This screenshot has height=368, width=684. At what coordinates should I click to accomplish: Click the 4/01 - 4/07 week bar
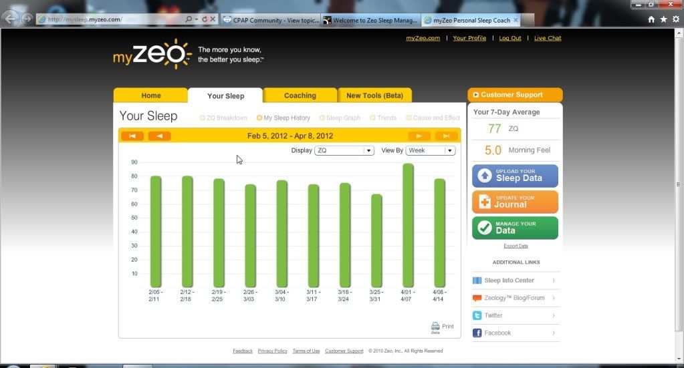pyautogui.click(x=408, y=225)
